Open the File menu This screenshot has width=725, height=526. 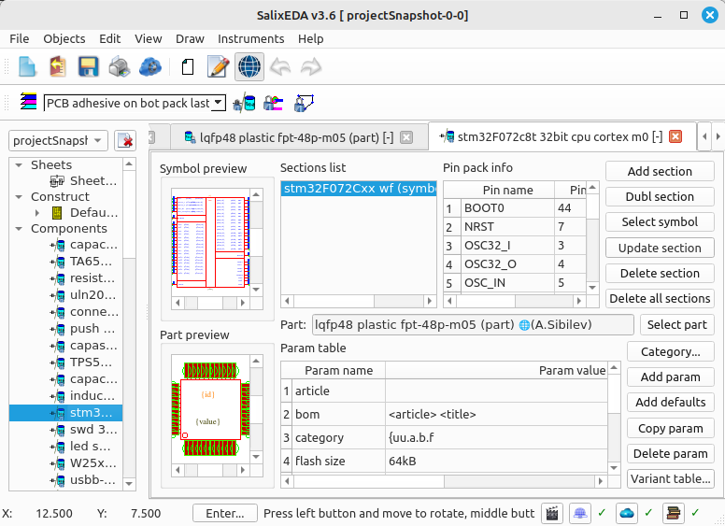pos(20,39)
